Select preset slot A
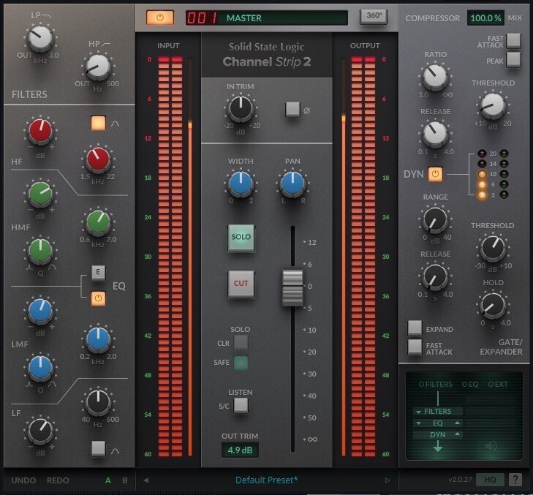Image resolution: width=533 pixels, height=495 pixels. [108, 480]
